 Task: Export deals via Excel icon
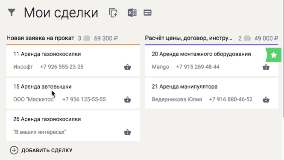point(132,13)
